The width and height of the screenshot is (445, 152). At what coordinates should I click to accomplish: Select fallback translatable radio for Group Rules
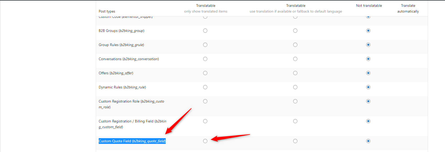(x=295, y=45)
